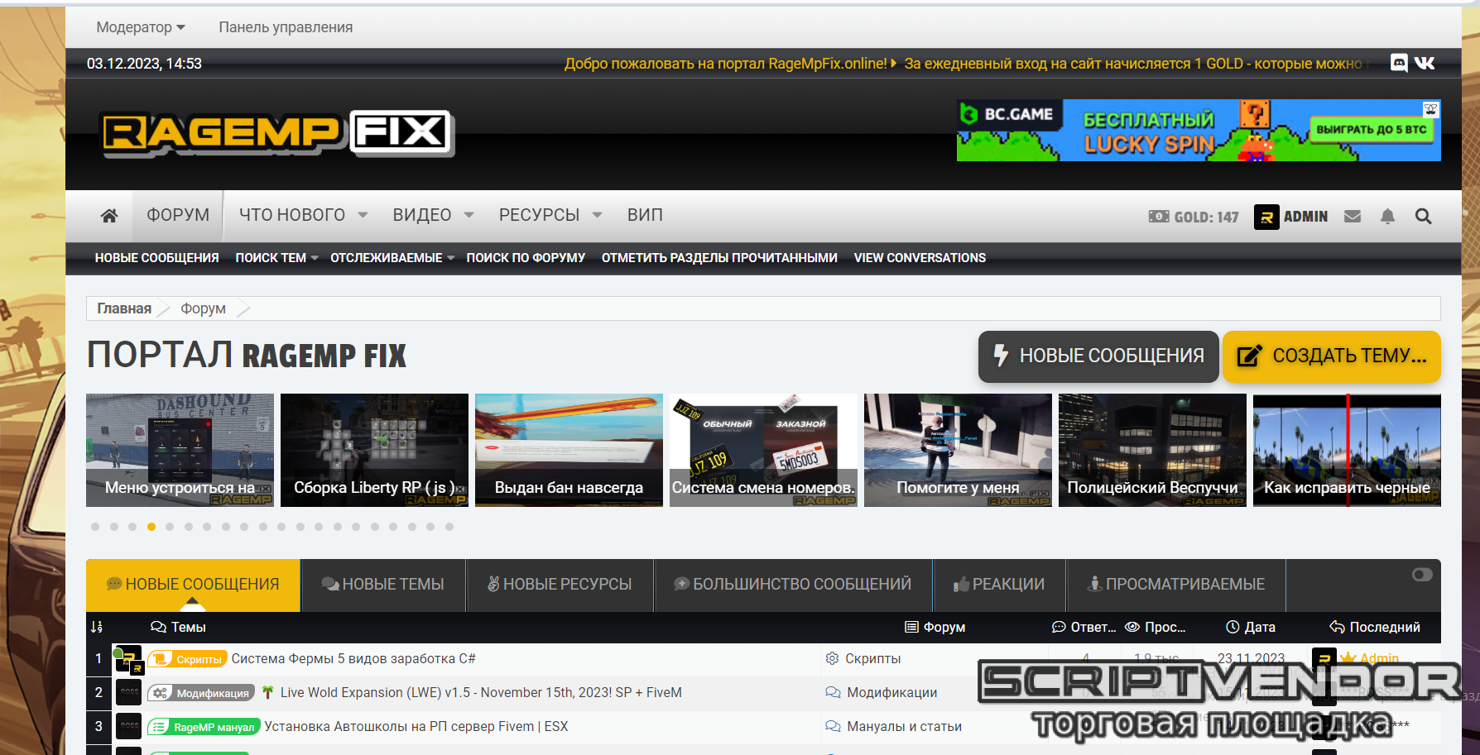Click the RageMP Fix logo
This screenshot has height=755, width=1480.
coord(277,133)
